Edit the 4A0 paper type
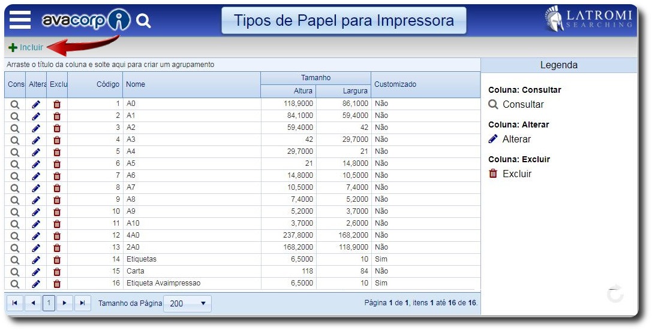Screen dimensions: 652x331 36,236
